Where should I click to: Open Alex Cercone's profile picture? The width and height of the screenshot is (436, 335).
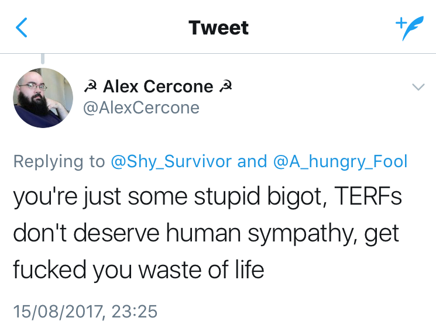click(x=43, y=98)
